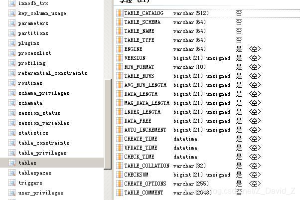Click the field icon of ENGINE
The width and height of the screenshot is (300, 200).
click(x=120, y=49)
